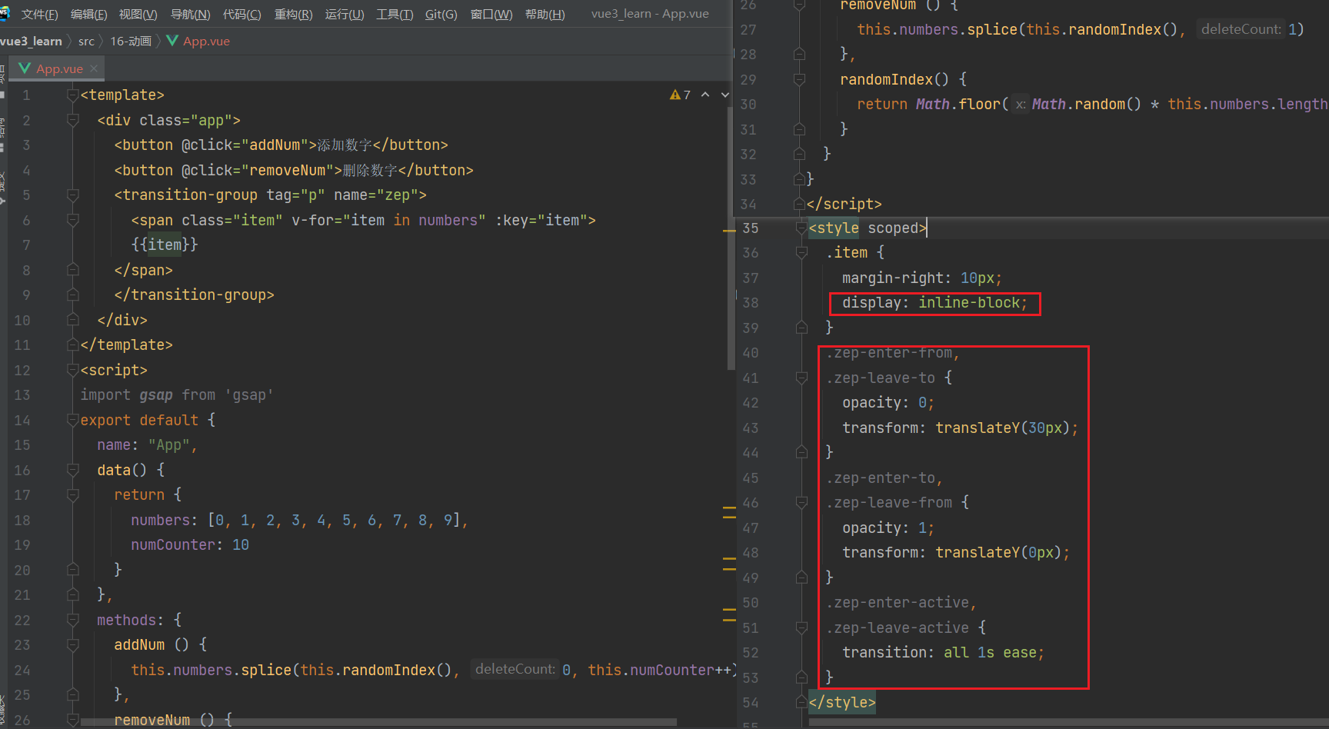
Task: Click the 删除数字 button markup line
Action: pos(294,170)
